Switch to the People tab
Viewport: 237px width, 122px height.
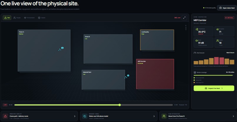pyautogui.click(x=17, y=18)
